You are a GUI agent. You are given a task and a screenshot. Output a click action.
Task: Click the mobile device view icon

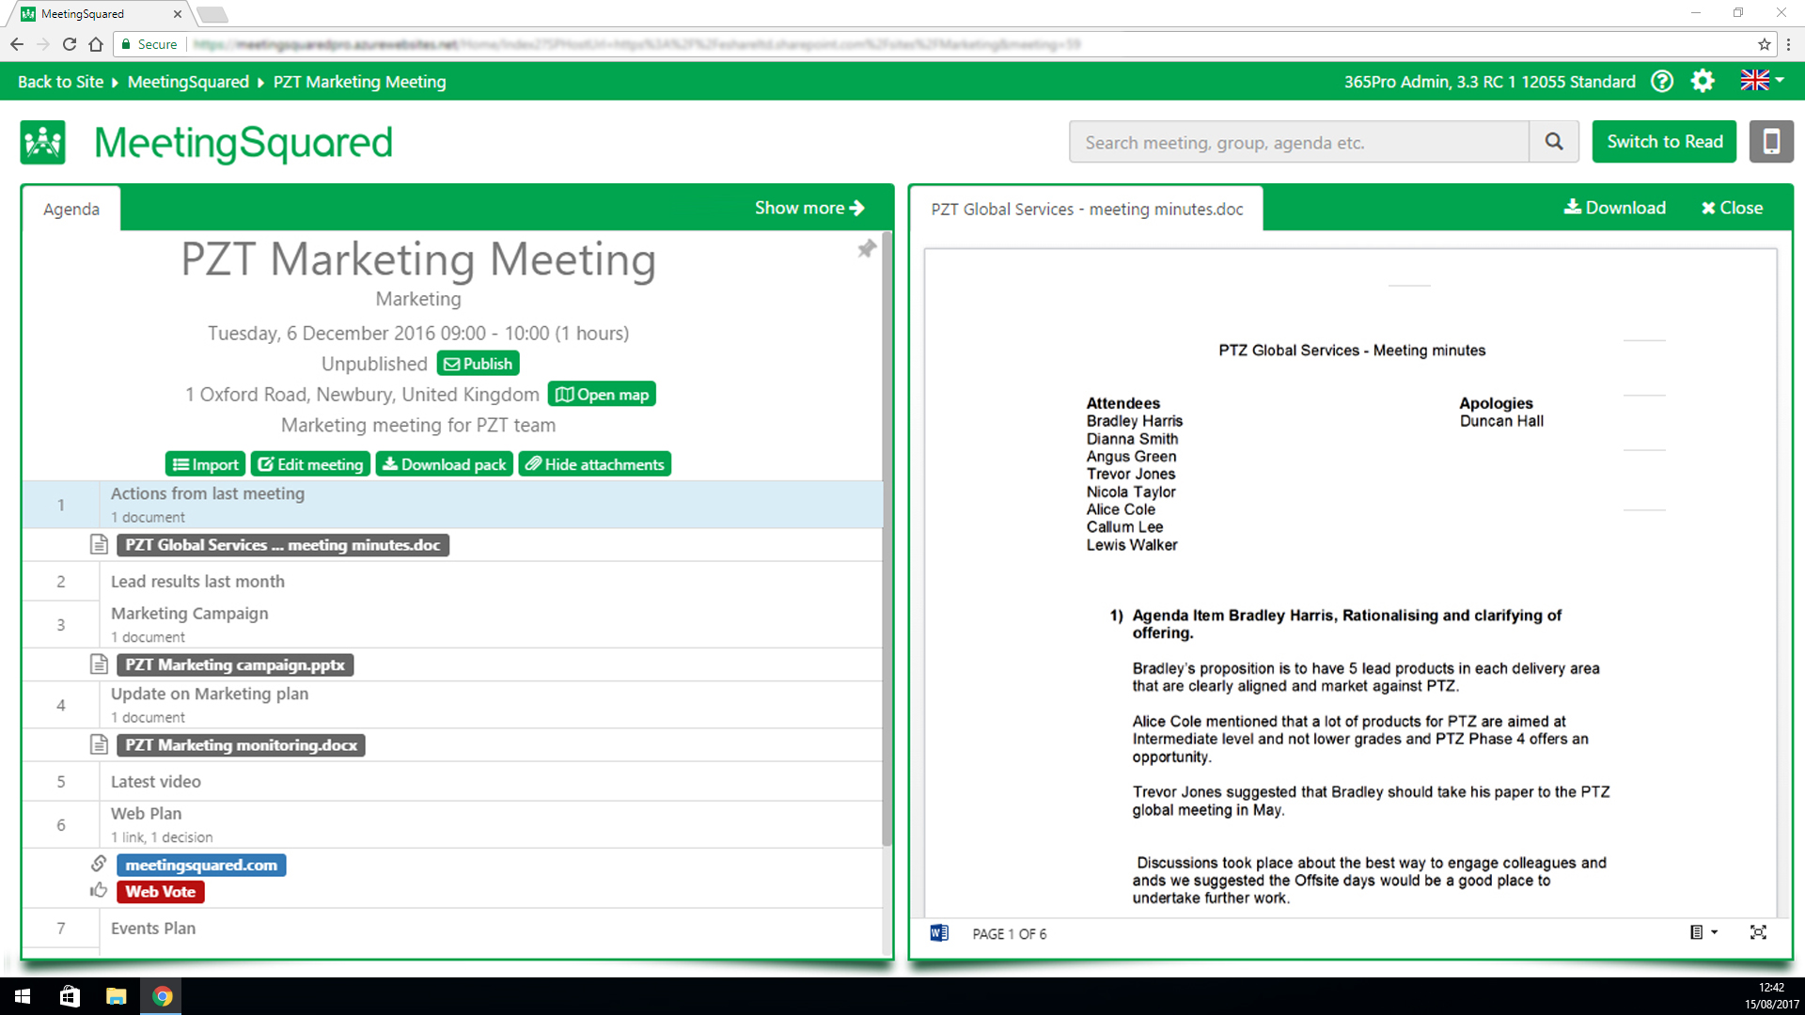click(1771, 142)
